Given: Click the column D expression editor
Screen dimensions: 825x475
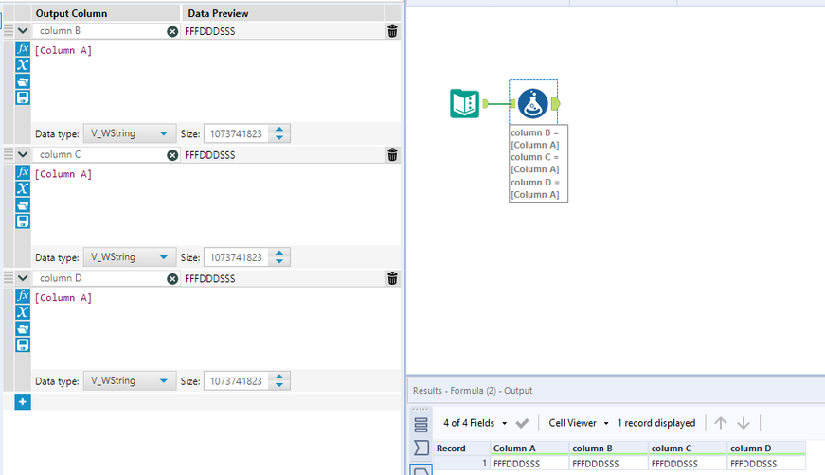Looking at the screenshot, I should coord(216,328).
